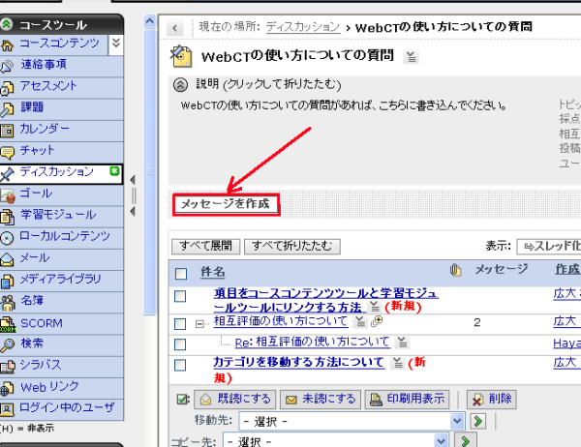The image size is (581, 447).
Task: Expand the コースコンテンツ double chevron
Action: (116, 43)
